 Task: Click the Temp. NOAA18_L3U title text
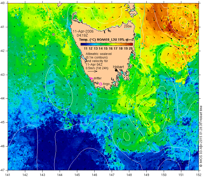pos(106,40)
